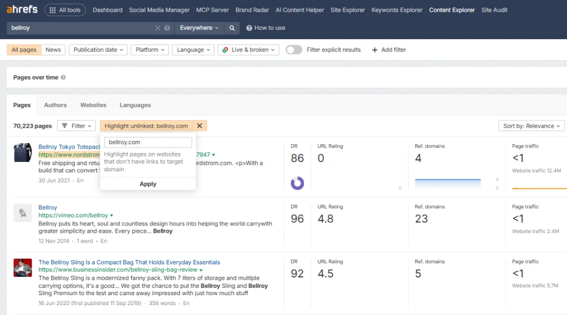Open the businessinsider.com sling review URL
The width and height of the screenshot is (567, 315).
(118, 270)
